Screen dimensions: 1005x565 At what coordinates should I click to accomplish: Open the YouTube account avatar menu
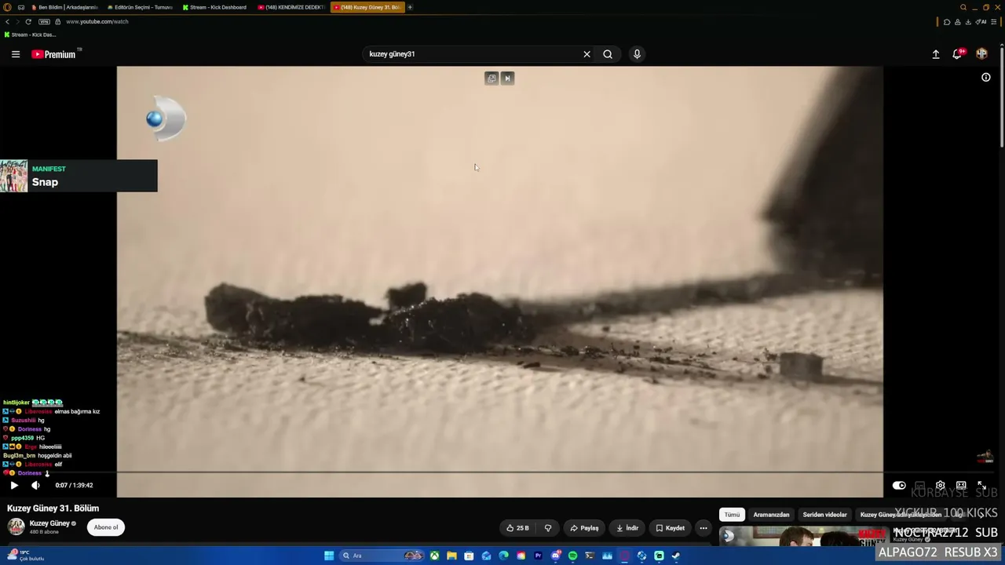point(981,54)
